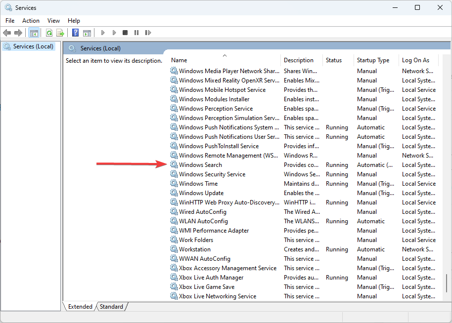Click Network S... logon of Workstation row
Image resolution: width=452 pixels, height=323 pixels.
coord(418,249)
